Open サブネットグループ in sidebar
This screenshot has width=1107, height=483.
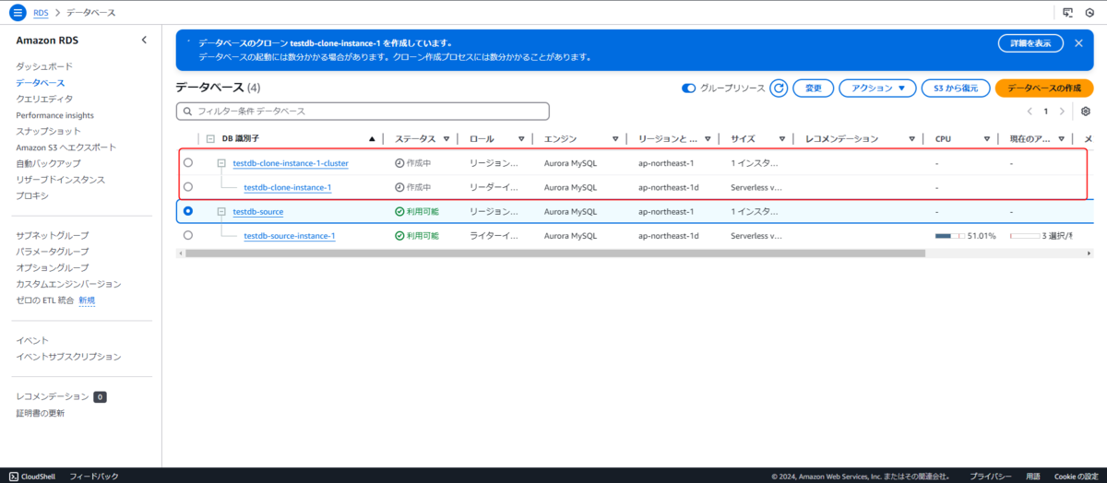click(x=53, y=235)
